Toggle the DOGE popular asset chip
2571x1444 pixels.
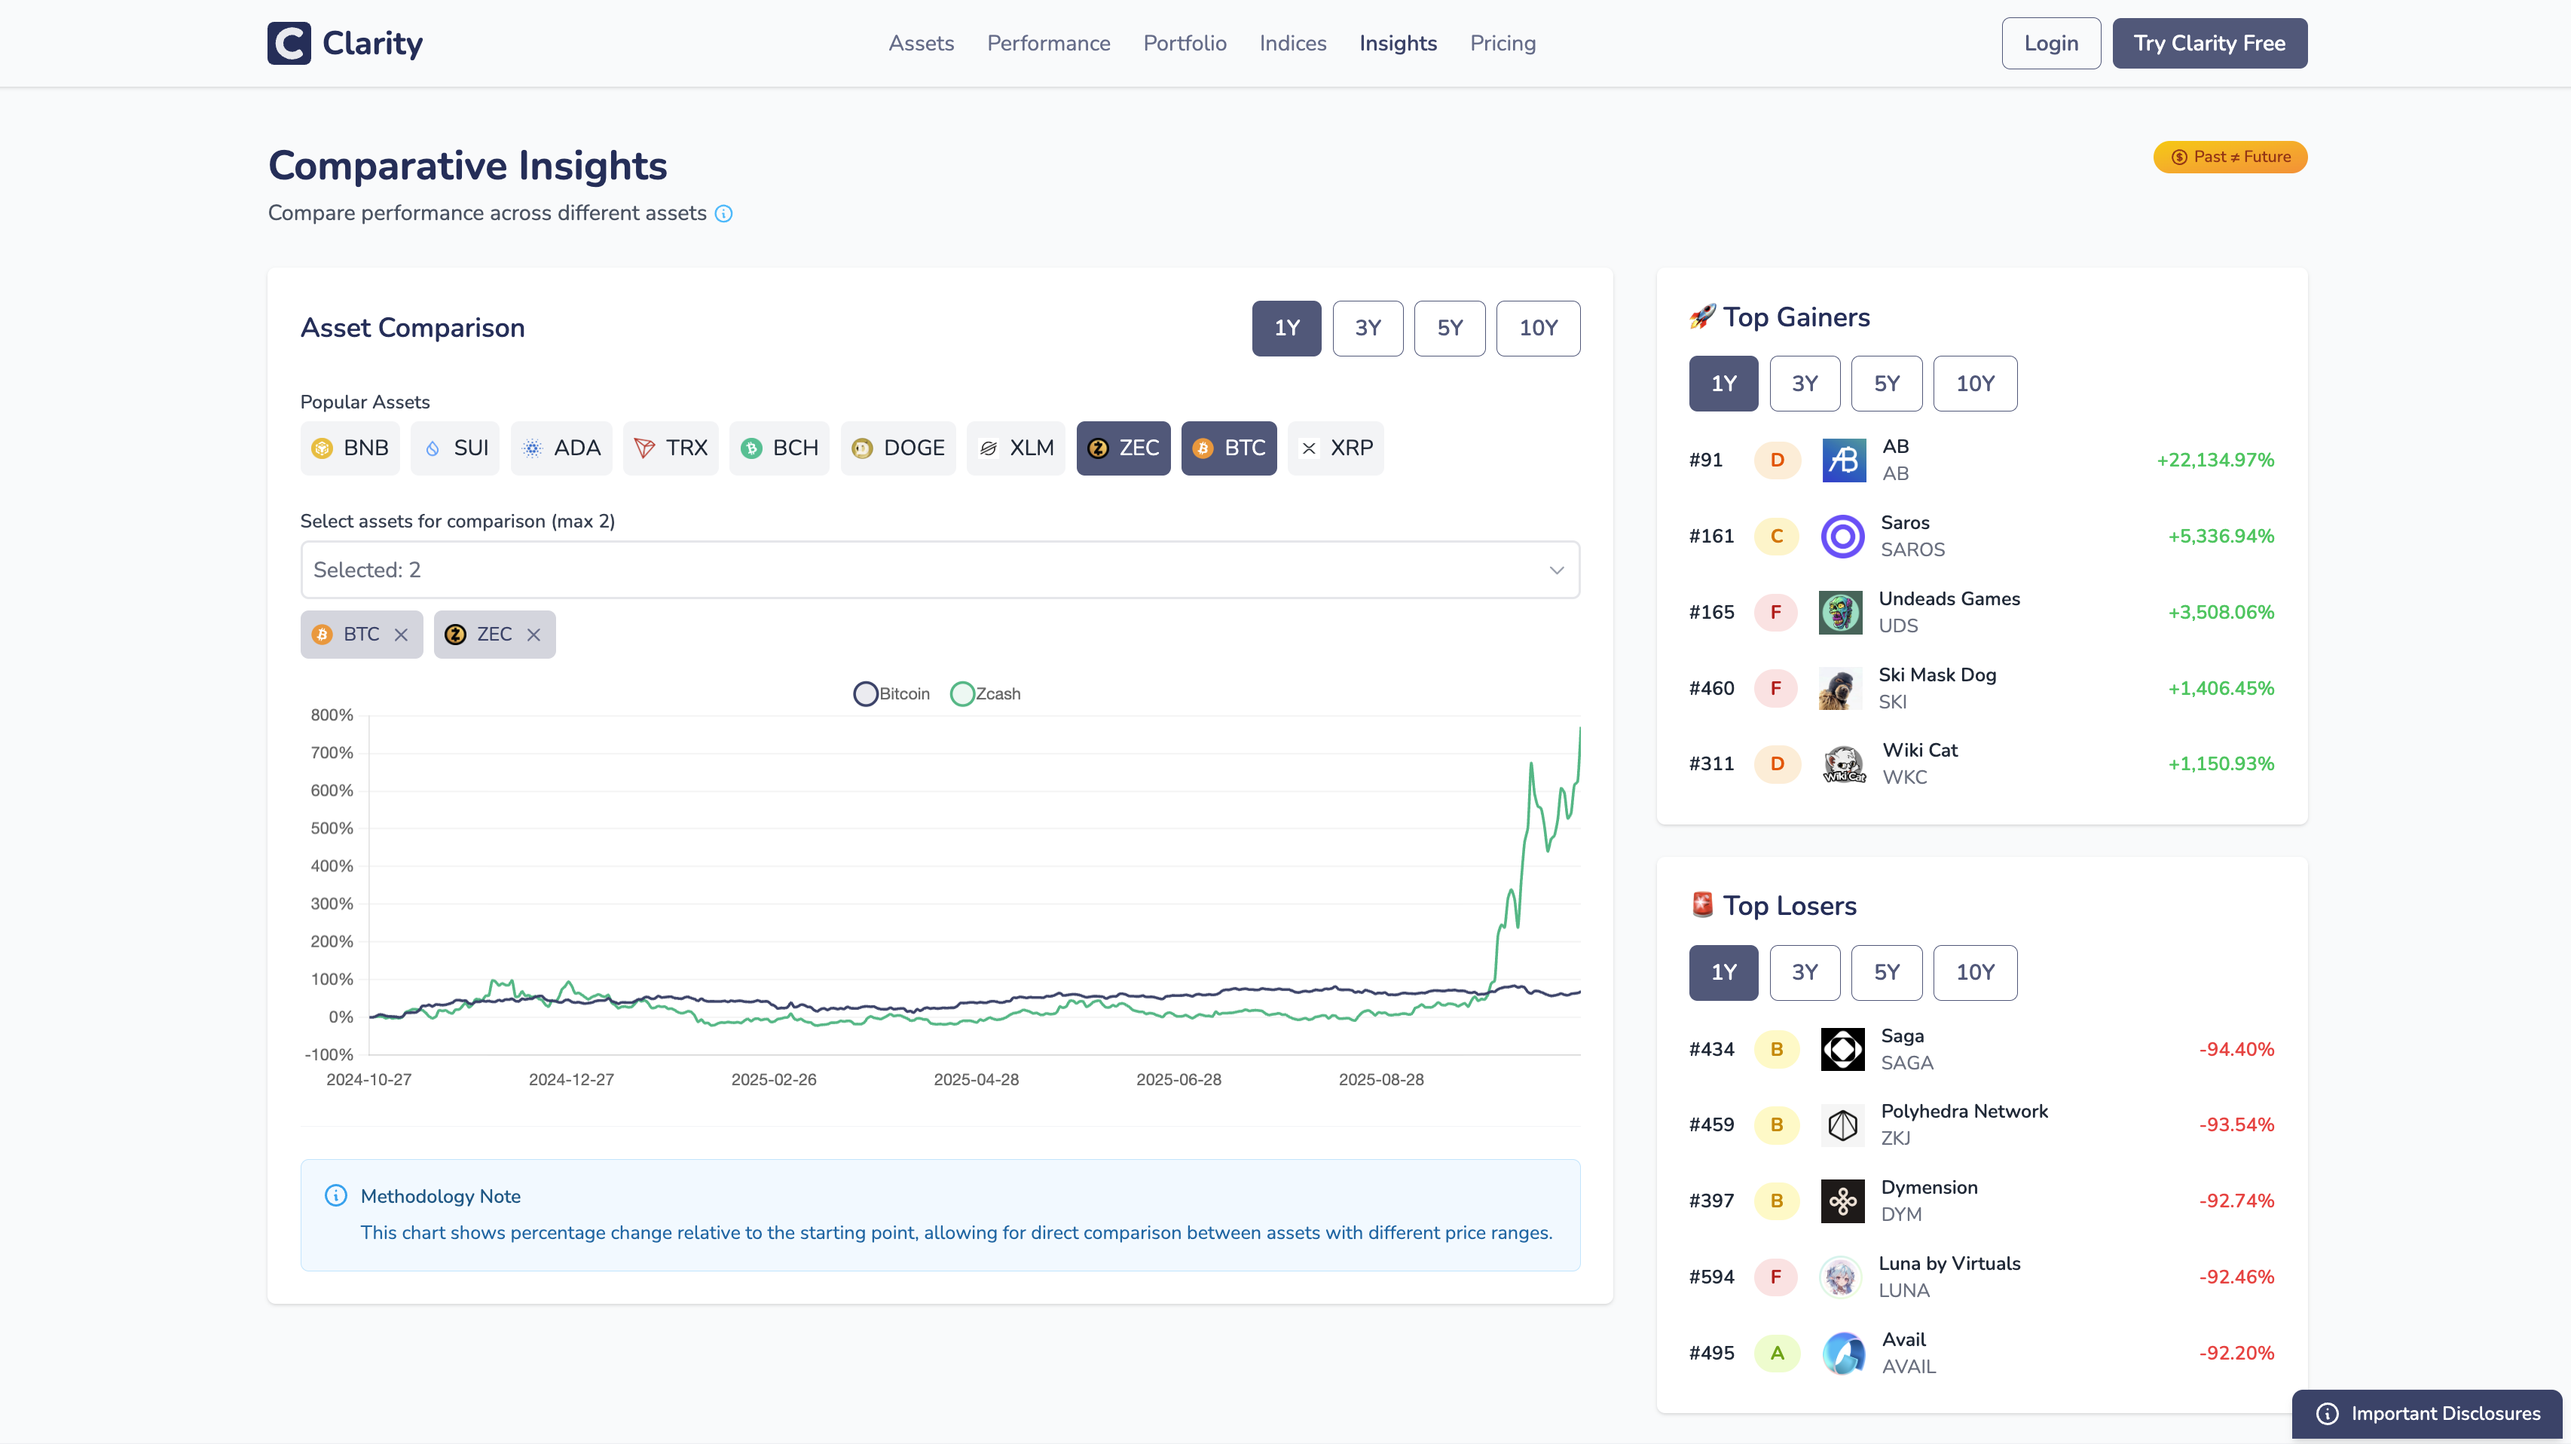[x=897, y=448]
